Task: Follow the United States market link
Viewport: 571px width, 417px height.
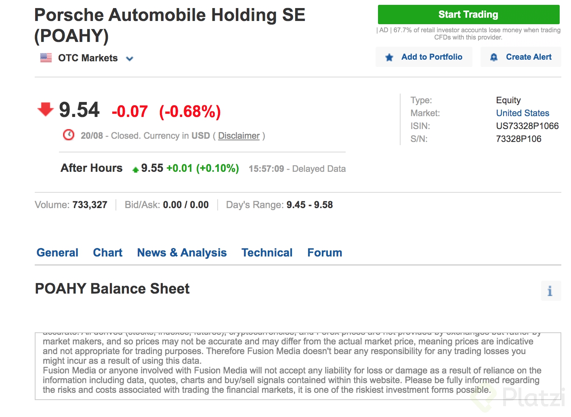Action: 523,113
